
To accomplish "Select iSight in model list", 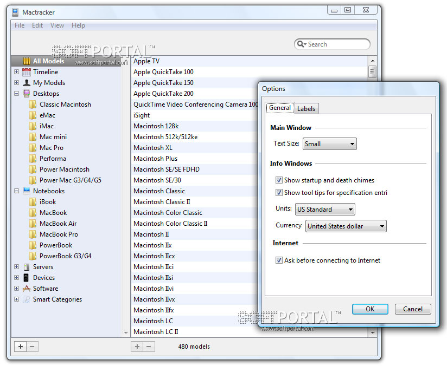I will click(195, 115).
